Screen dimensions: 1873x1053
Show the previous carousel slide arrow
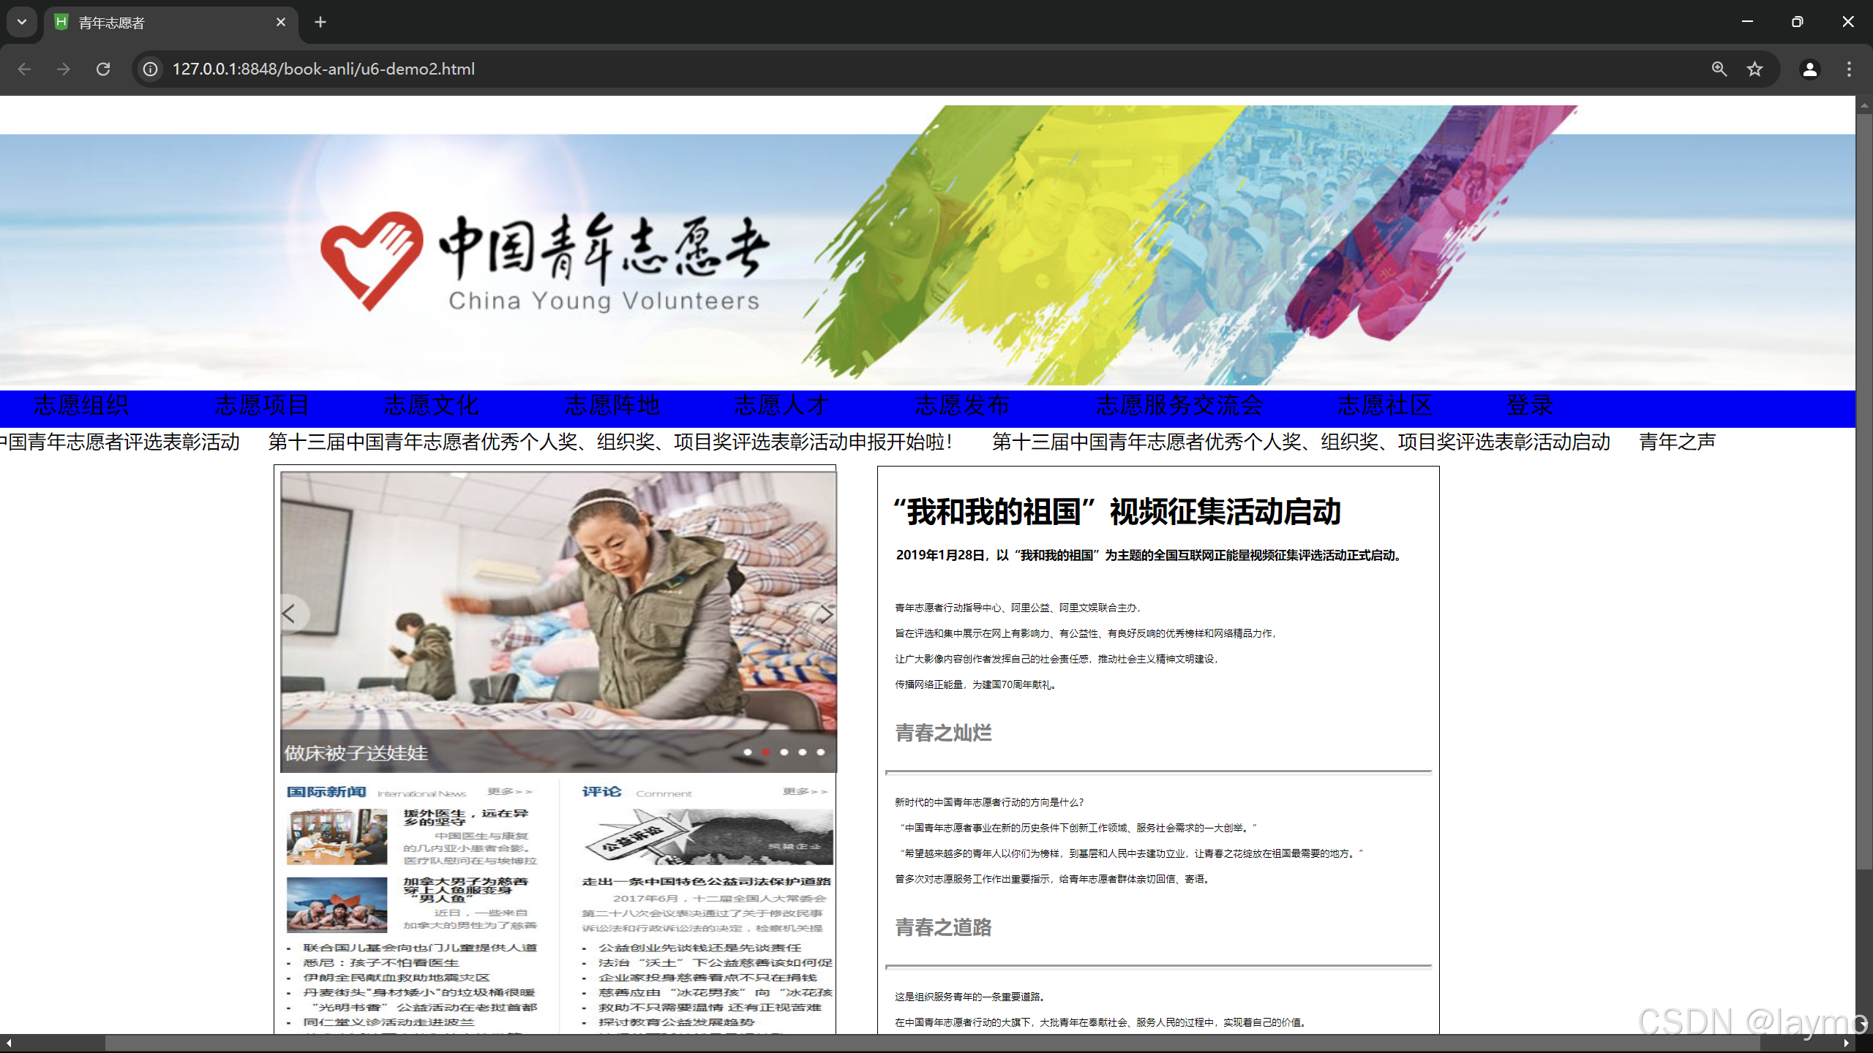[x=290, y=614]
